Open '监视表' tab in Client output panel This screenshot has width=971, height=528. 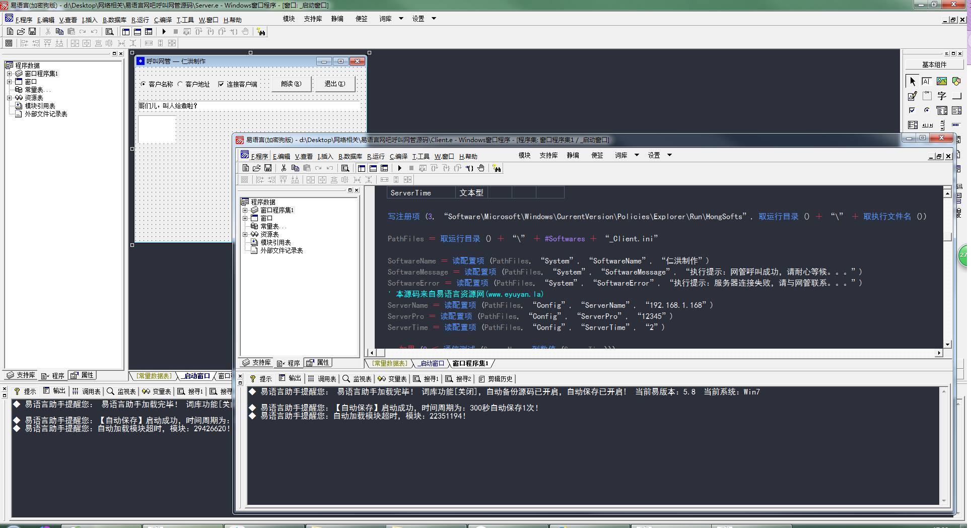[357, 379]
